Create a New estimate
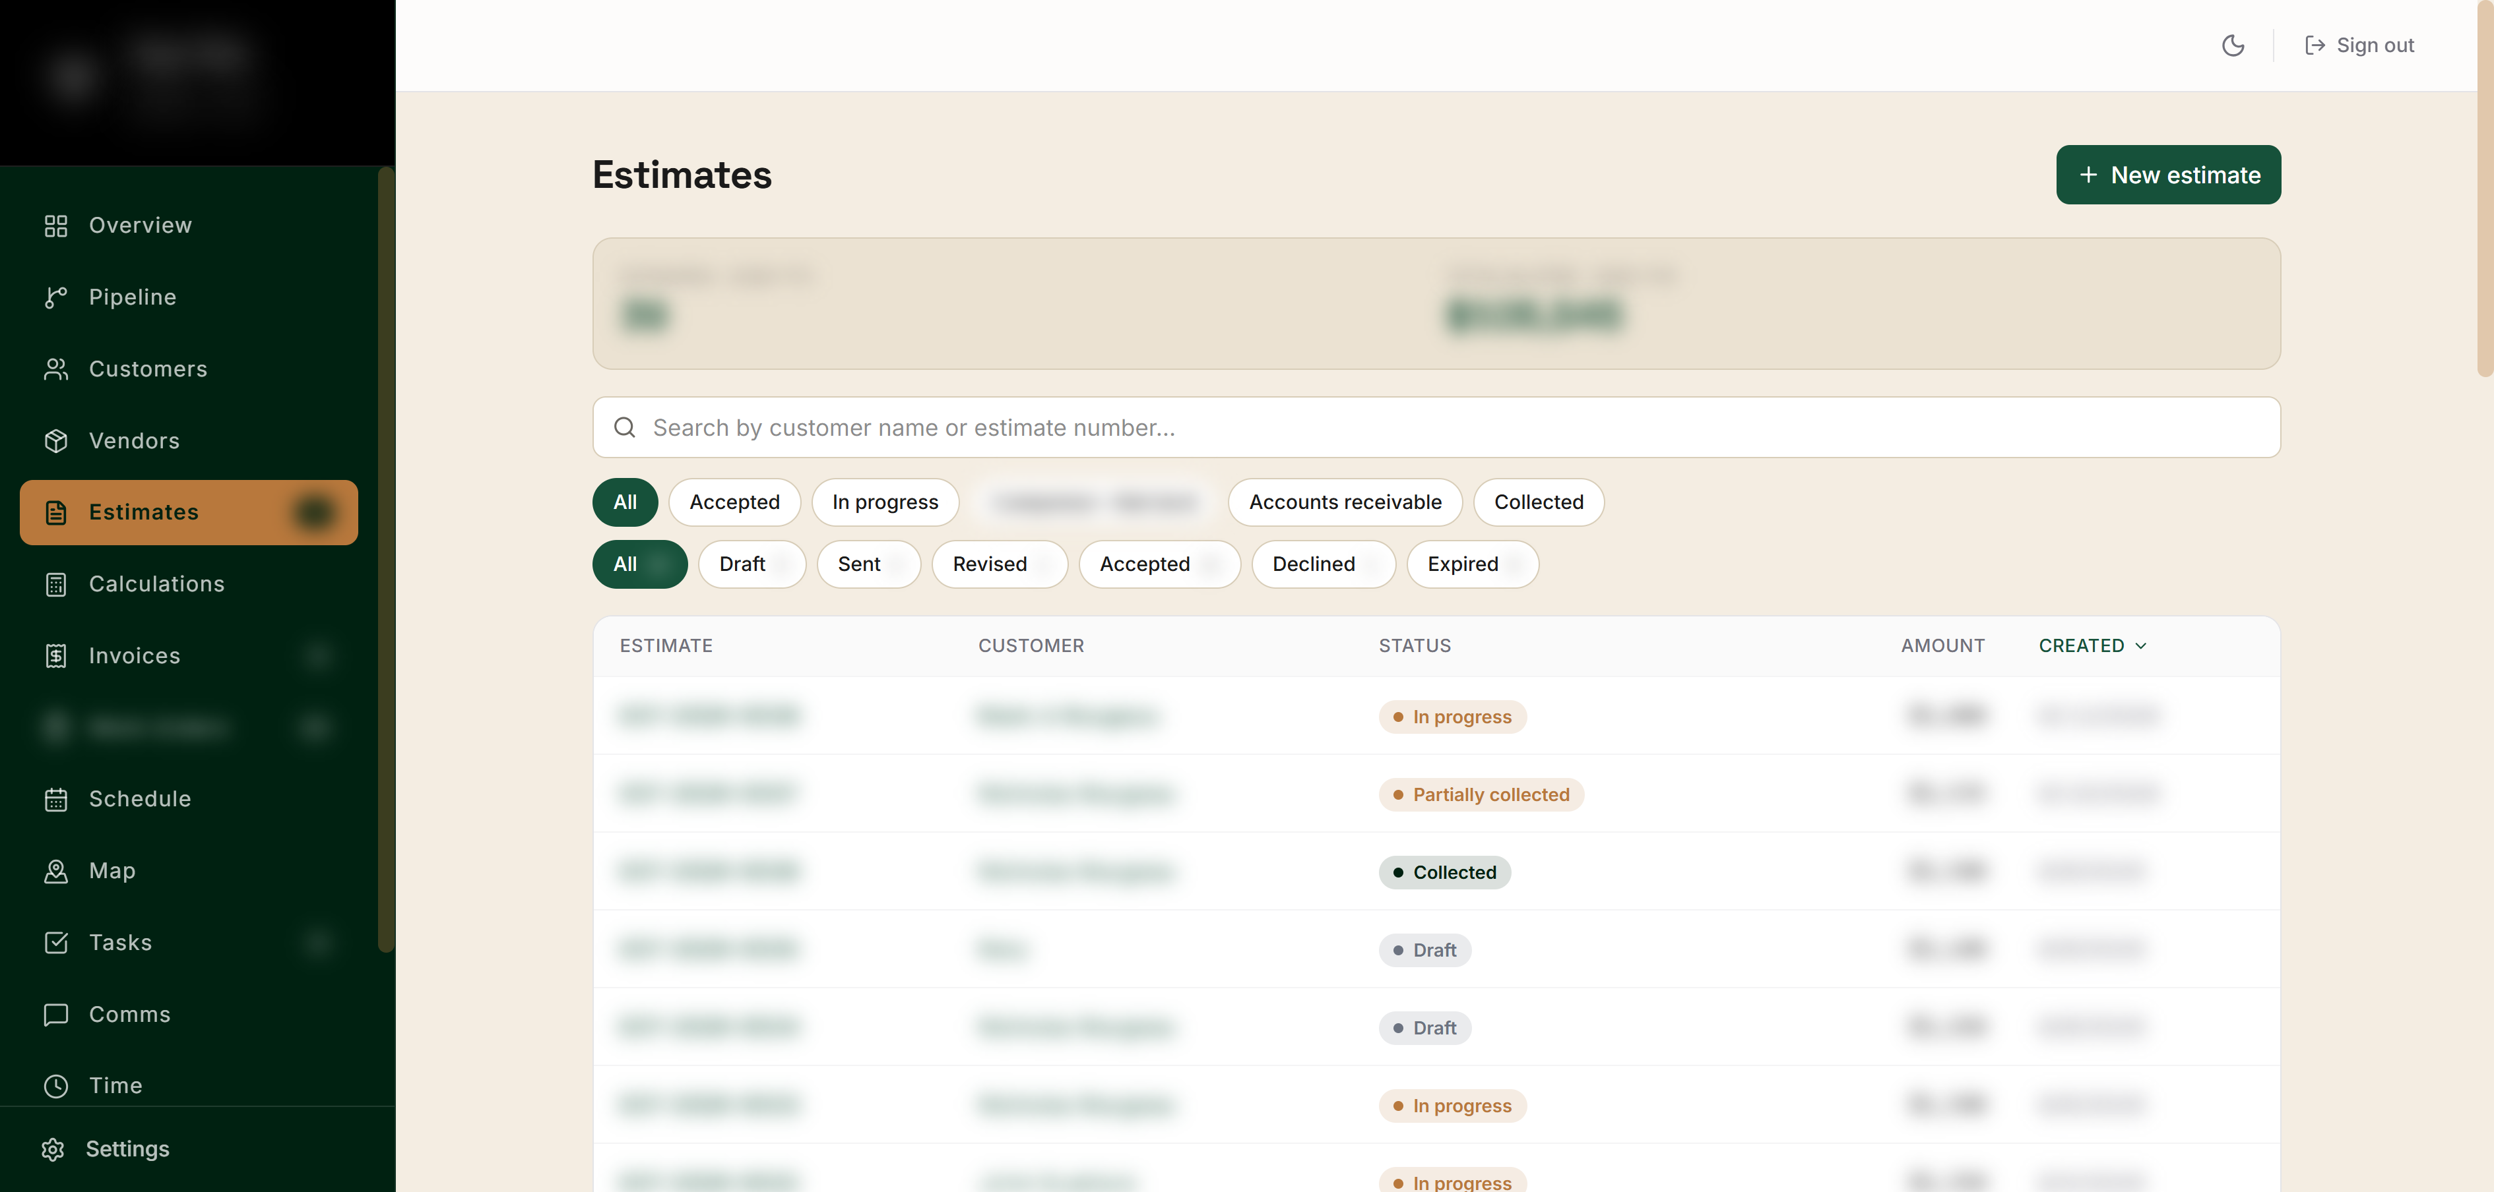The image size is (2494, 1192). 2167,175
